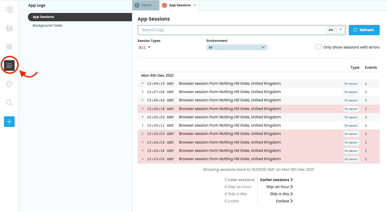Select the highlighted App Logs sidebar icon

[9, 65]
